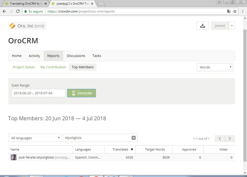Click the Chrome user profile icon
The width and height of the screenshot is (247, 177).
(x=219, y=2)
